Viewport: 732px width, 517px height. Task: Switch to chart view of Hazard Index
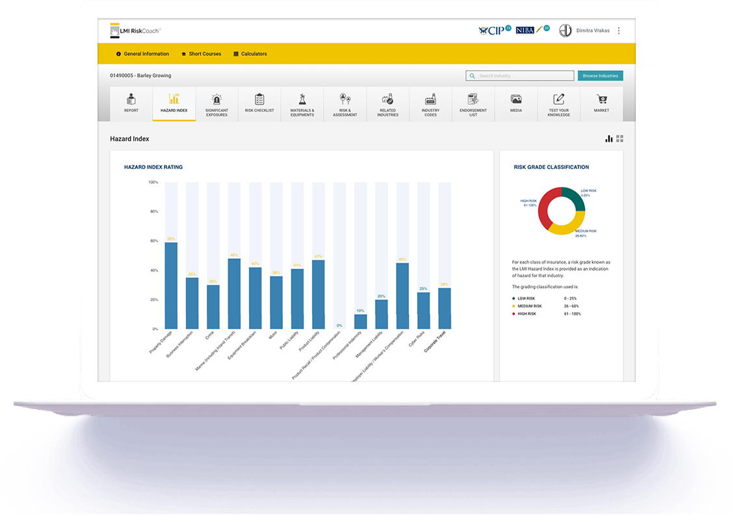point(608,138)
